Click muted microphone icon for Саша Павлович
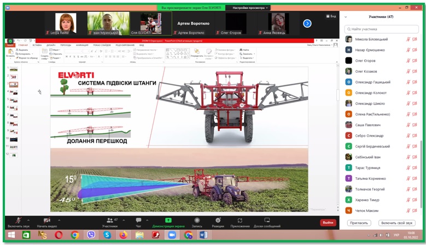Viewport: 426px width, 245px height. [408, 125]
